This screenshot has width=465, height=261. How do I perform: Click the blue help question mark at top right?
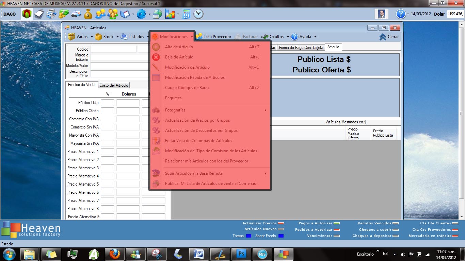click(400, 14)
